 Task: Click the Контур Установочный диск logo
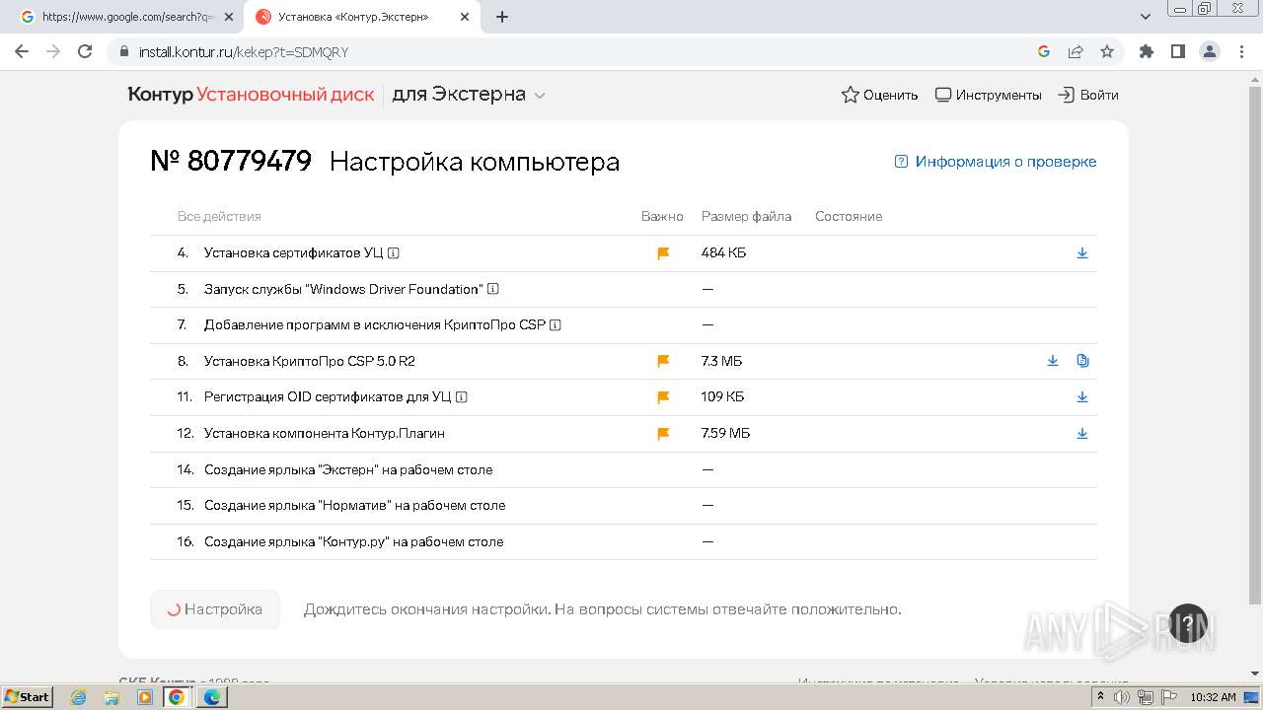[x=251, y=95]
